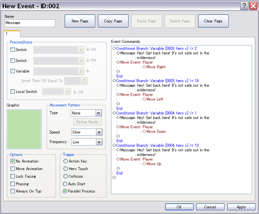Click the green event Graphic preview box
259x214 pixels.
tap(24, 129)
